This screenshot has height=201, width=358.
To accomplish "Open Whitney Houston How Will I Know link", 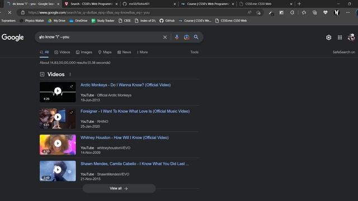I will point(124,138).
